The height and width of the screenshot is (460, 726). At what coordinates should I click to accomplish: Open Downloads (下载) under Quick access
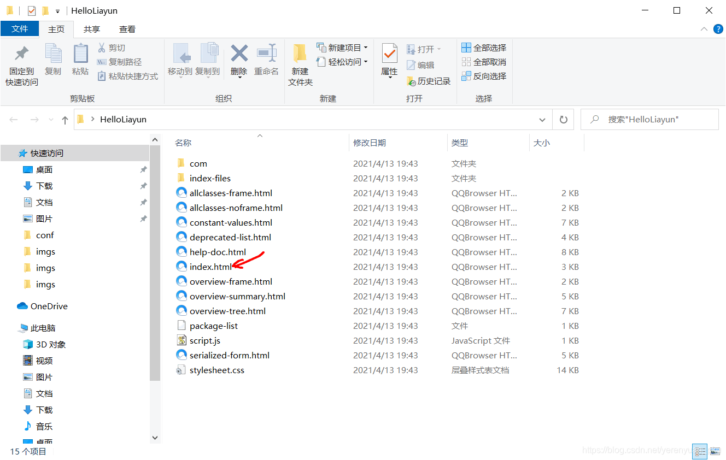coord(44,186)
